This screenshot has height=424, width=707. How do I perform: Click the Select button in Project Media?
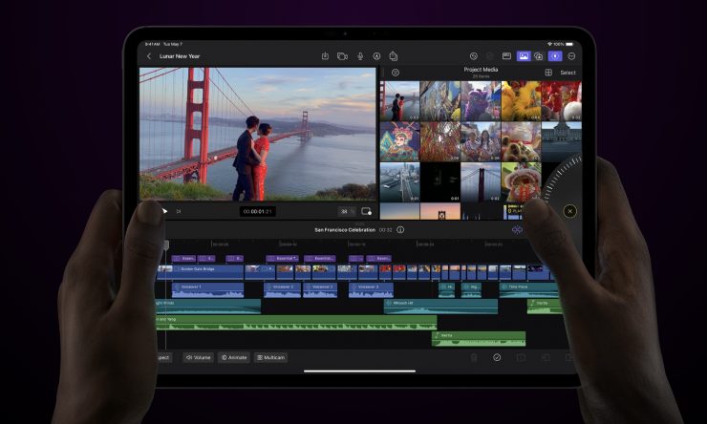[x=568, y=73]
